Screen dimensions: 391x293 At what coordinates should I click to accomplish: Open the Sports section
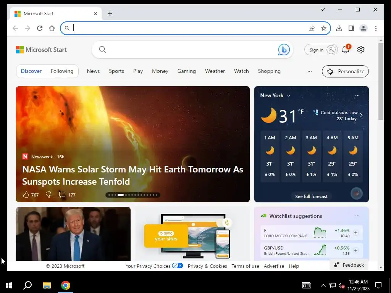click(116, 71)
